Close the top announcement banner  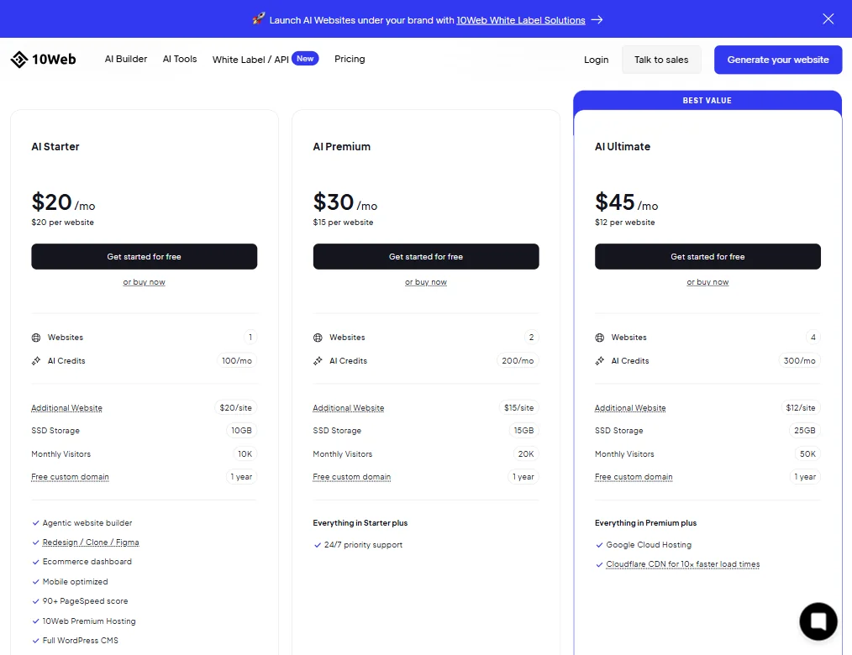coord(828,19)
